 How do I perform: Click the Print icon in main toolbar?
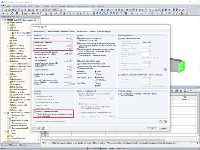click(22, 10)
